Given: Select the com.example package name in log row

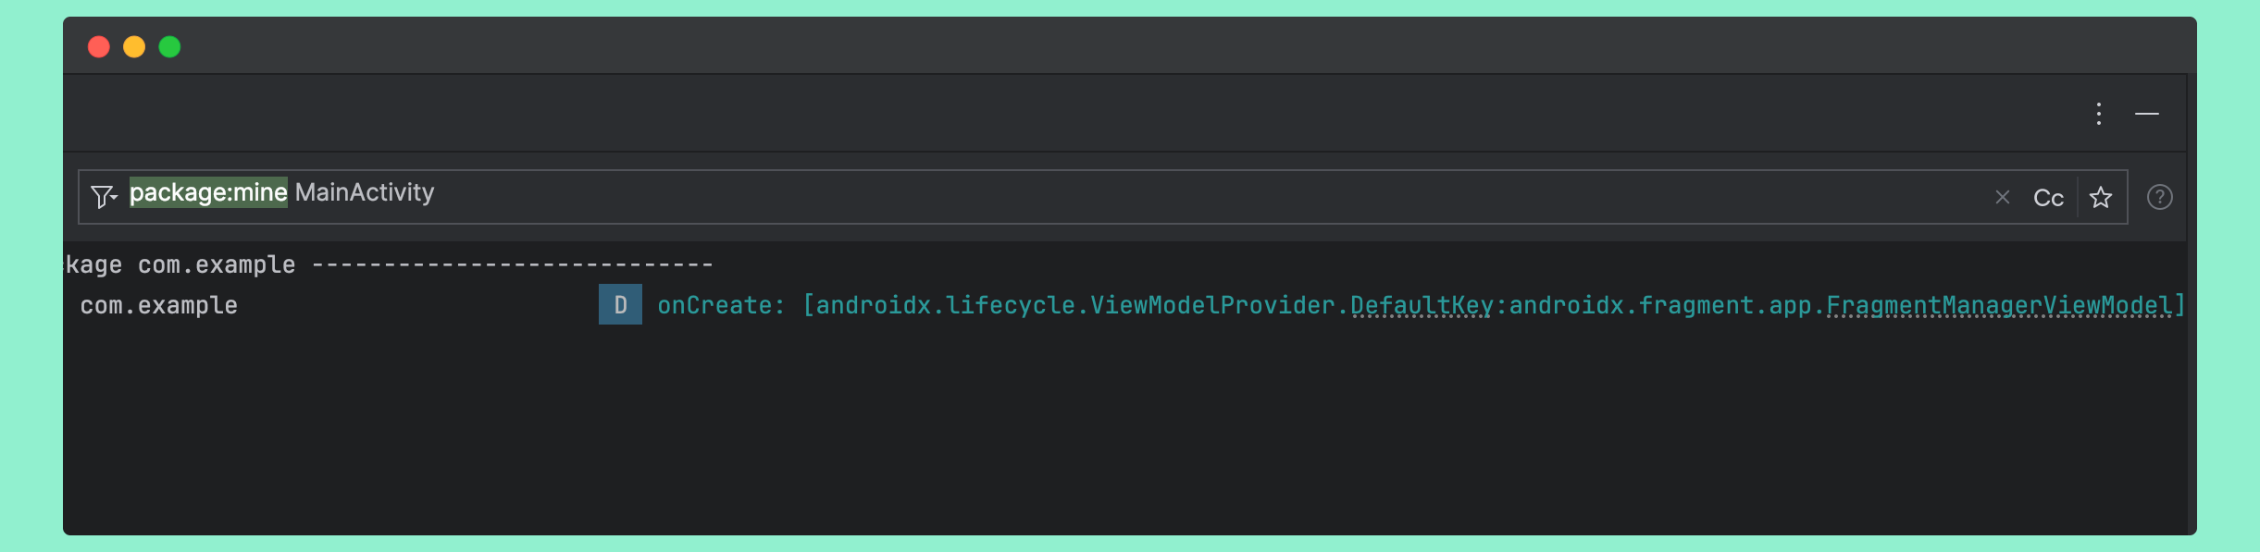Looking at the screenshot, I should pos(159,305).
